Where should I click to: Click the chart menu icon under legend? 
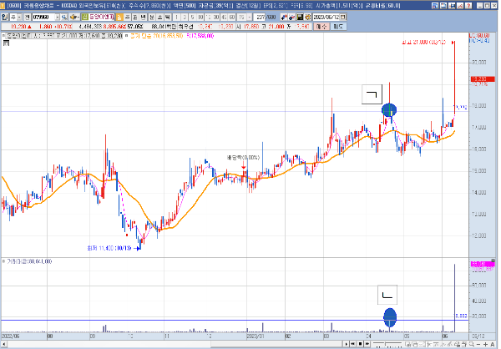pyautogui.click(x=6, y=43)
